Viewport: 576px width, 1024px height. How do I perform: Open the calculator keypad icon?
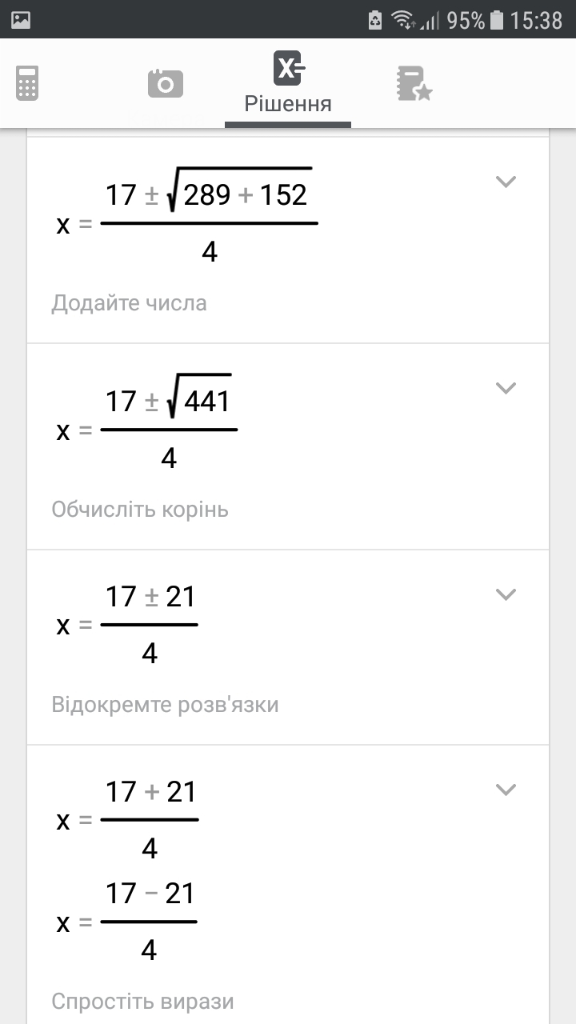pos(27,83)
